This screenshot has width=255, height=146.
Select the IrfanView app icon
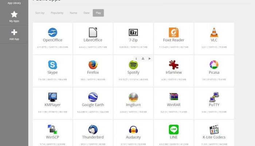pyautogui.click(x=174, y=65)
